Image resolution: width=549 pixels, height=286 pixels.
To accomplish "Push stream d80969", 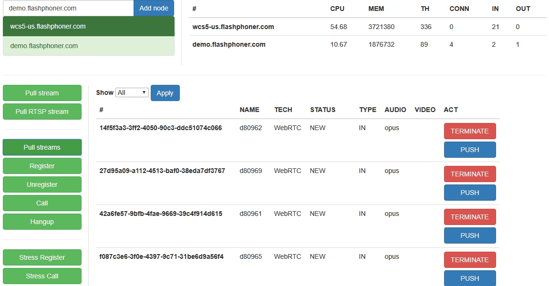I will [469, 193].
